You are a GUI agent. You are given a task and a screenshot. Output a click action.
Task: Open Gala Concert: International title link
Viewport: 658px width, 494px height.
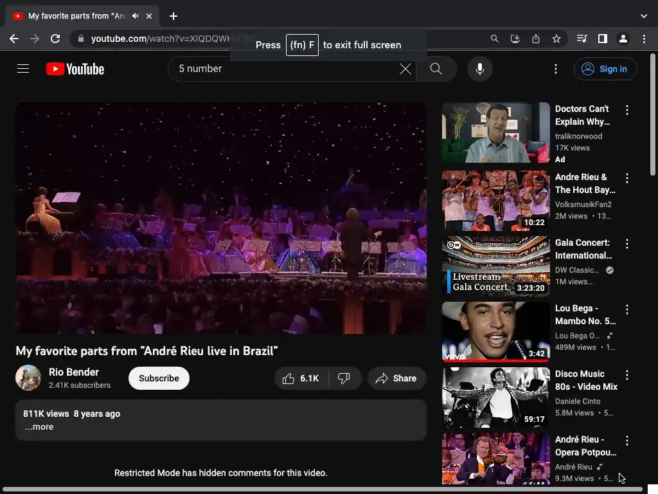coord(583,249)
